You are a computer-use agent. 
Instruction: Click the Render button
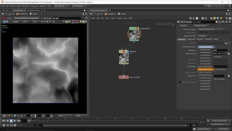[x=183, y=26]
